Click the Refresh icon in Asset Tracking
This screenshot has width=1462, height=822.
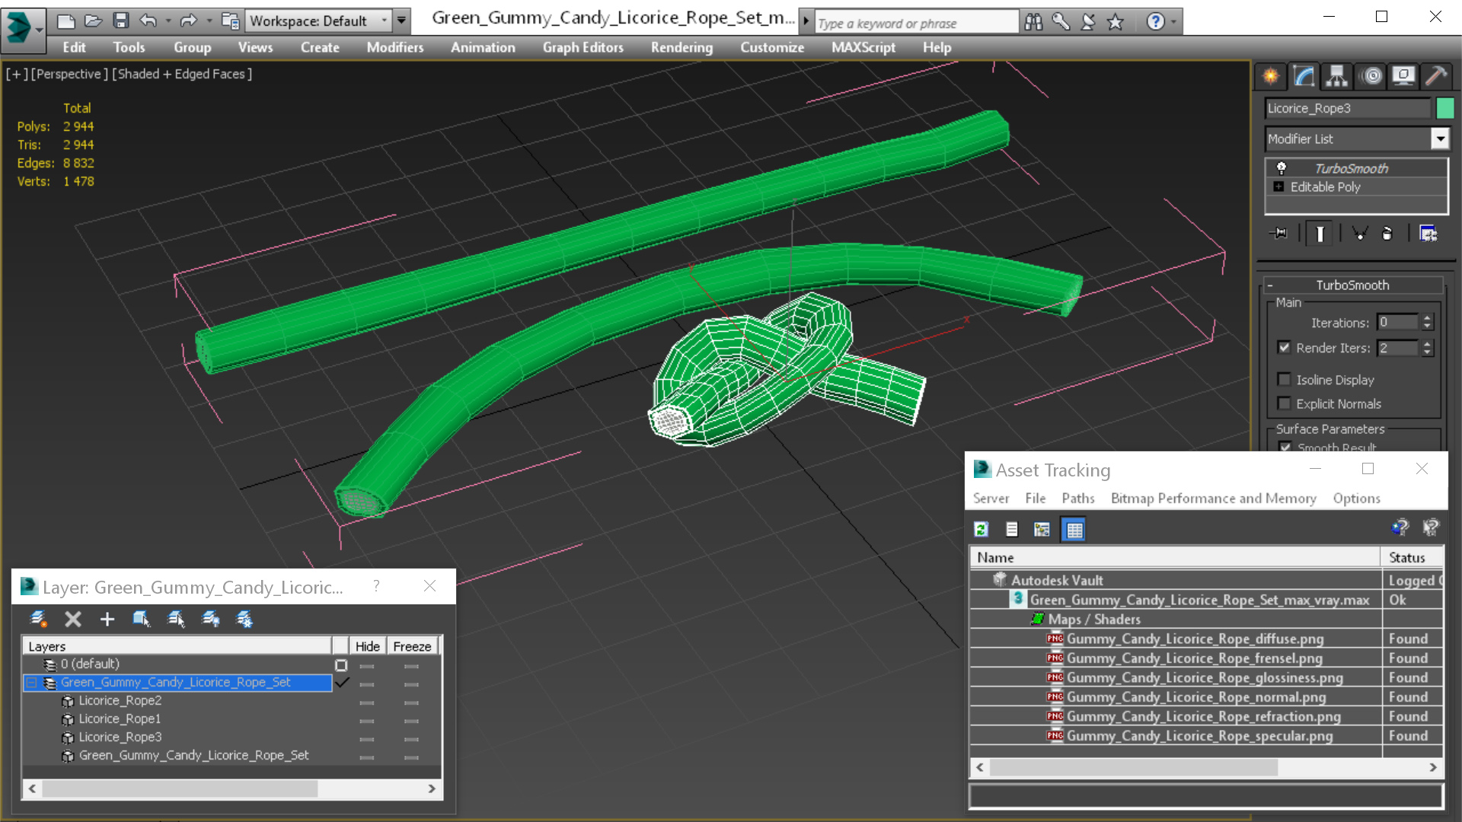click(982, 529)
